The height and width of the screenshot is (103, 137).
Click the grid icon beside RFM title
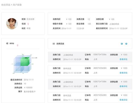(7, 43)
